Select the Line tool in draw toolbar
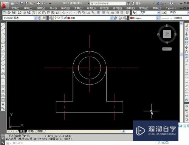189x145 pixels. 3,25
